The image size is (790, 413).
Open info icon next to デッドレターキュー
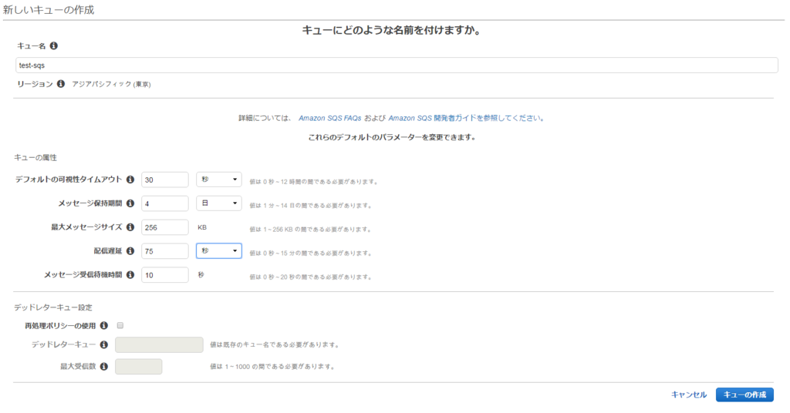104,344
